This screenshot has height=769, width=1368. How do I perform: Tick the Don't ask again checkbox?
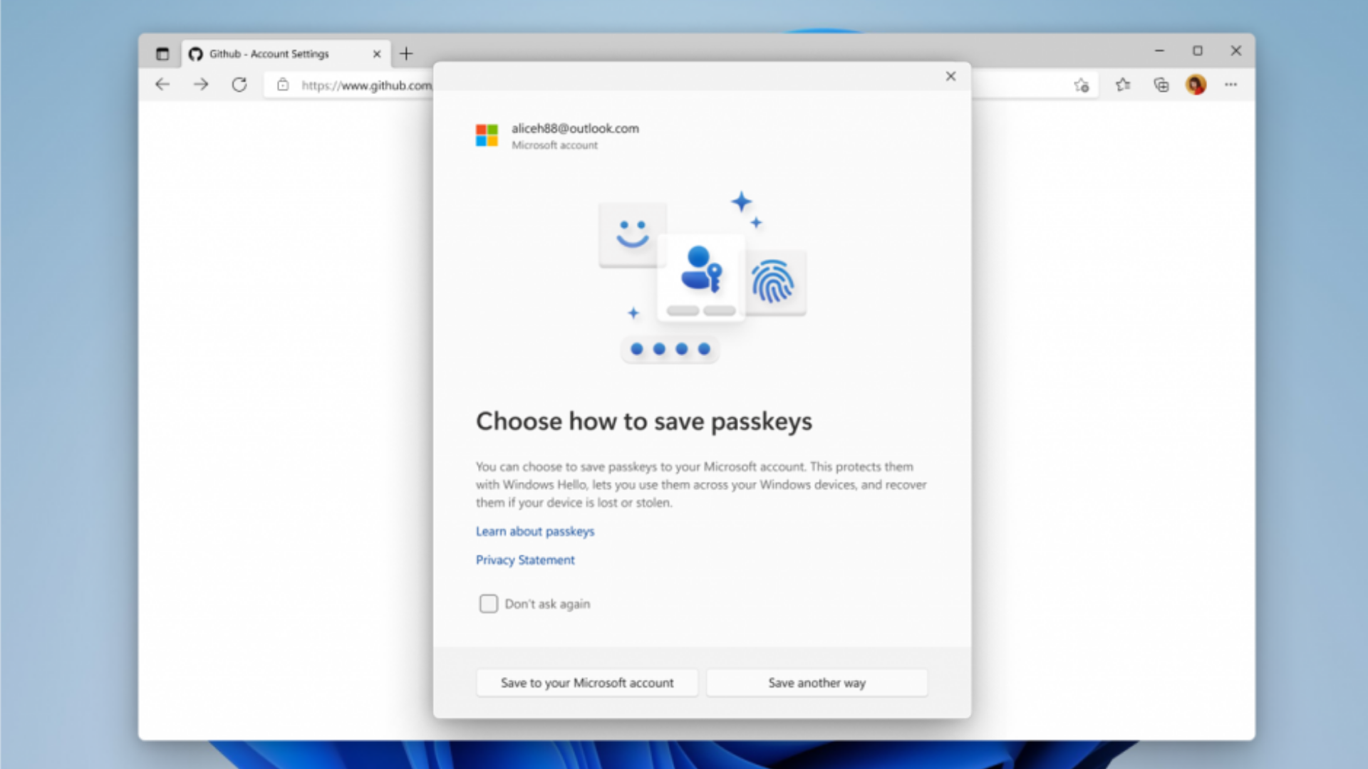[489, 604]
